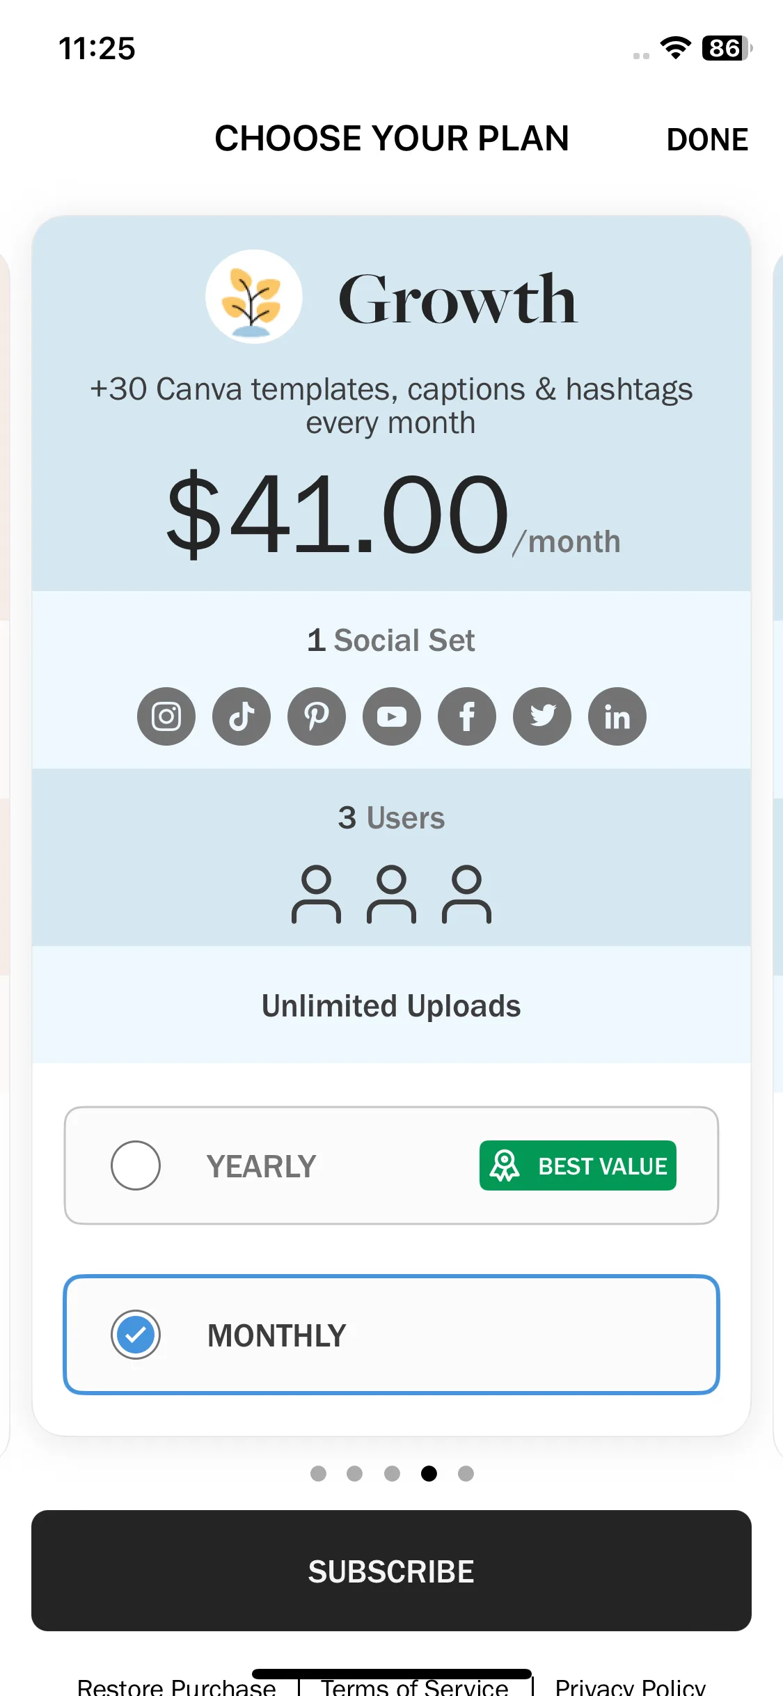
Task: Select the Monthly billing radio button
Action: (136, 1335)
